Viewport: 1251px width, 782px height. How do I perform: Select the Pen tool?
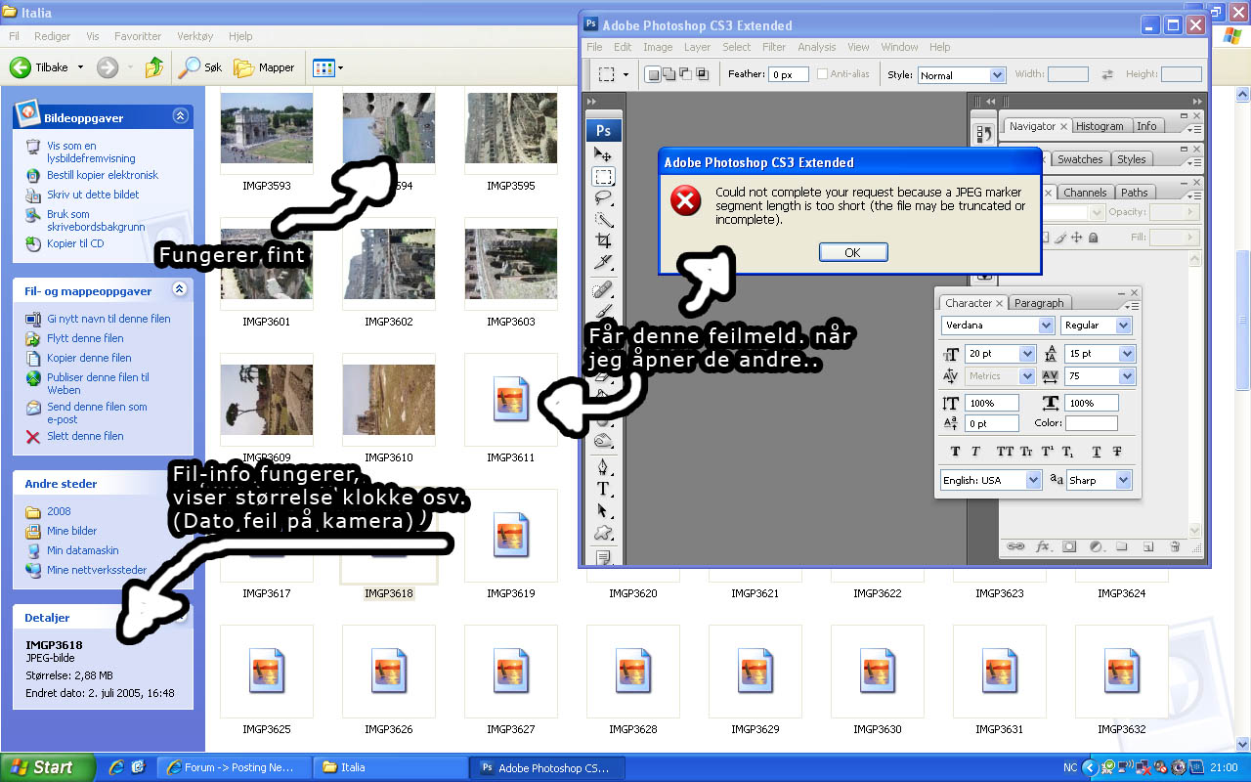603,465
